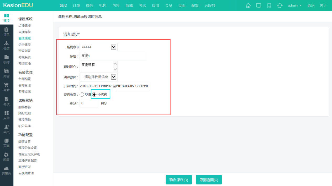Open 考试 in the top menu
The height and width of the screenshot is (186, 332).
click(142, 6)
